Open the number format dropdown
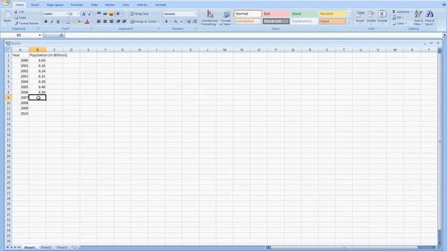The image size is (447, 251). pyautogui.click(x=196, y=14)
